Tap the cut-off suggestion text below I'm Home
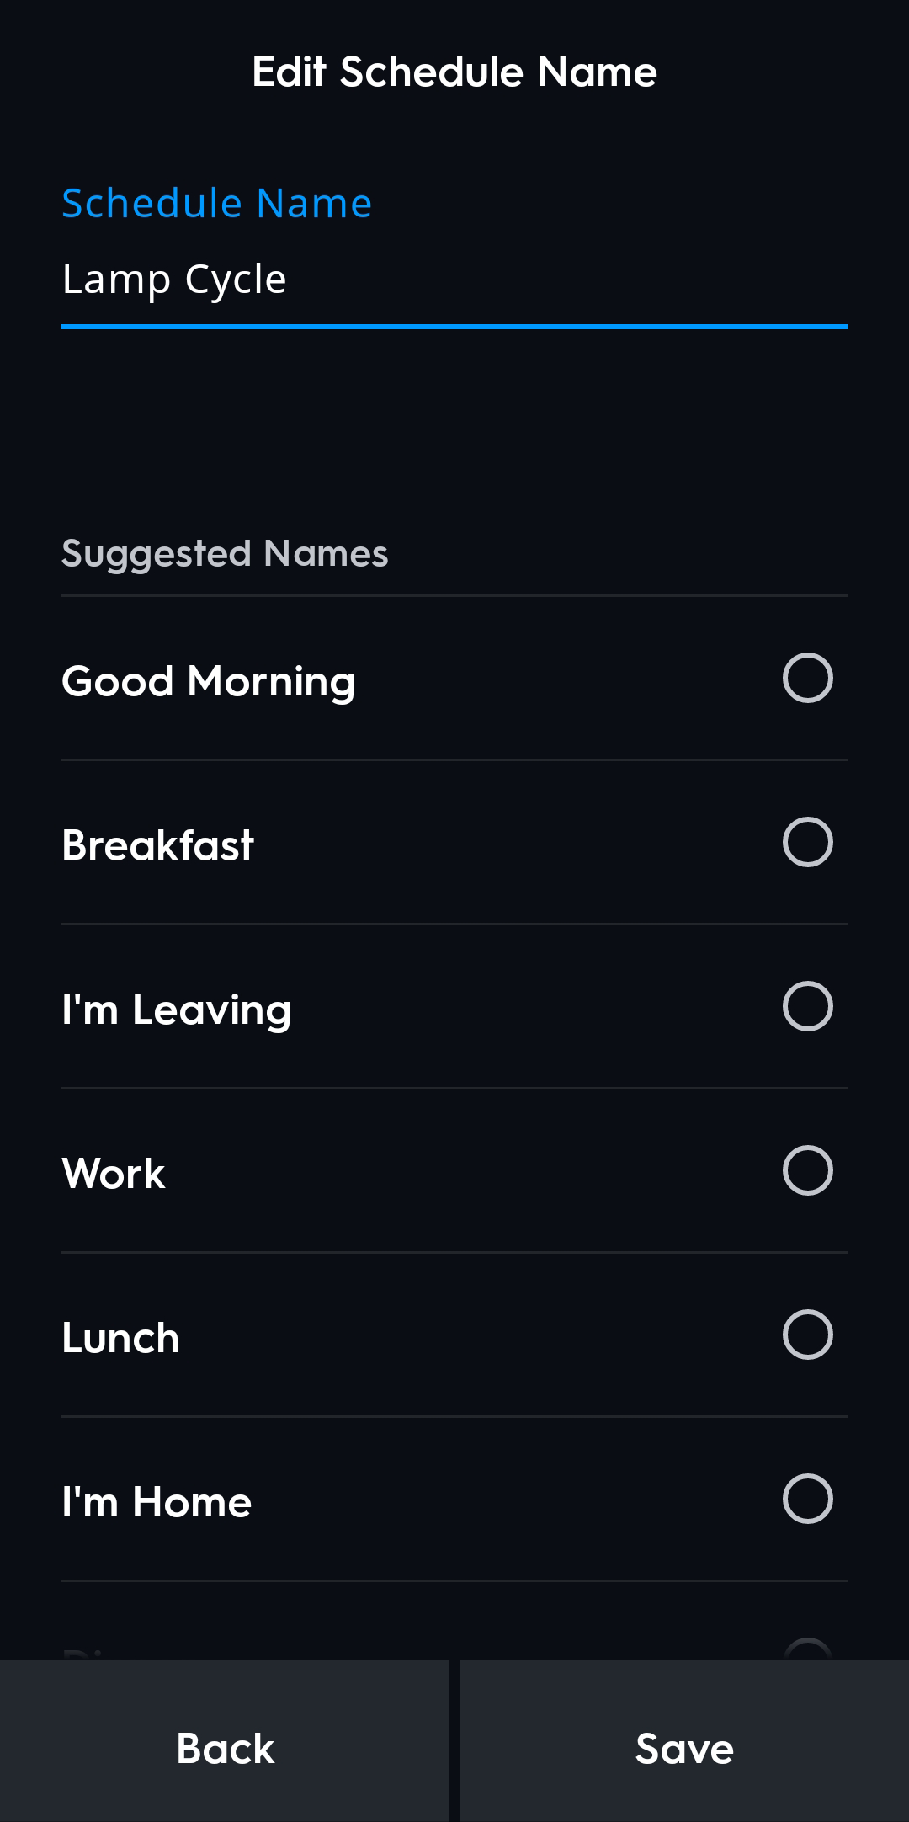 84,1654
